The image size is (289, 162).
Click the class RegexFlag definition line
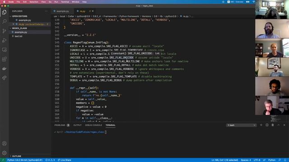pos(86,42)
